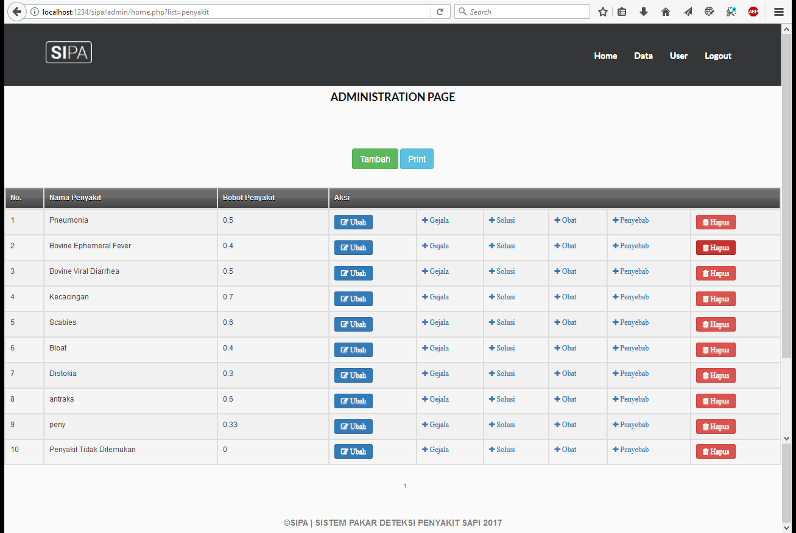The width and height of the screenshot is (796, 533).
Task: Click the screenshot scissors tool icon
Action: (x=731, y=12)
